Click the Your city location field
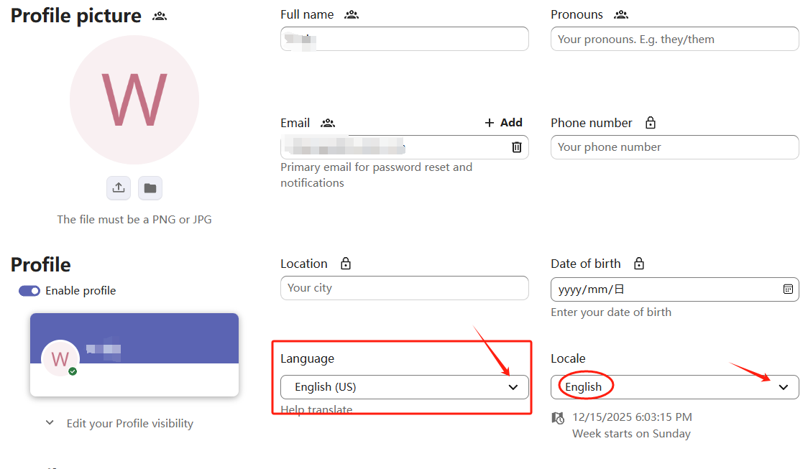 tap(404, 288)
